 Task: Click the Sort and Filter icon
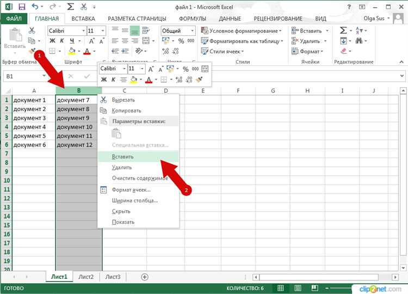pos(359,30)
